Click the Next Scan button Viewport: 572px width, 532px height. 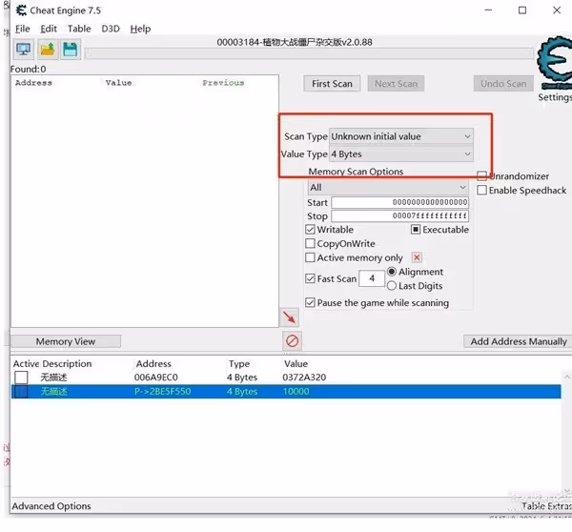coord(396,84)
